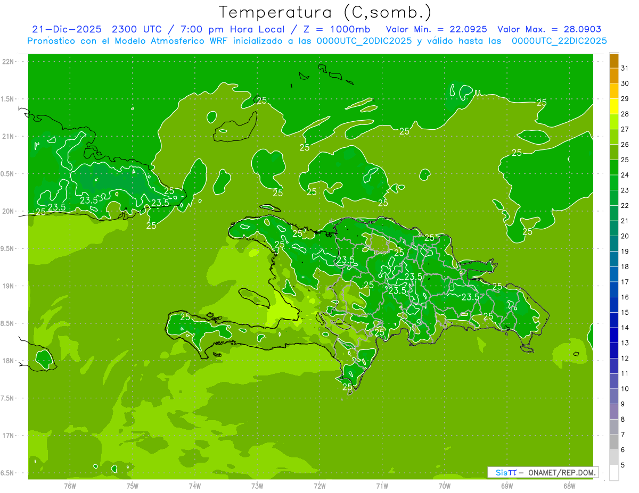Pick the dark blue swatch between 12 and 13
The image size is (639, 493).
point(614,351)
